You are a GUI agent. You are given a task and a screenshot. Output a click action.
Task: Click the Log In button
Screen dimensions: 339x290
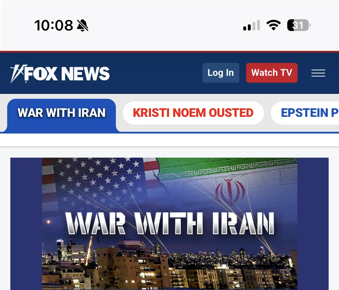click(x=221, y=73)
